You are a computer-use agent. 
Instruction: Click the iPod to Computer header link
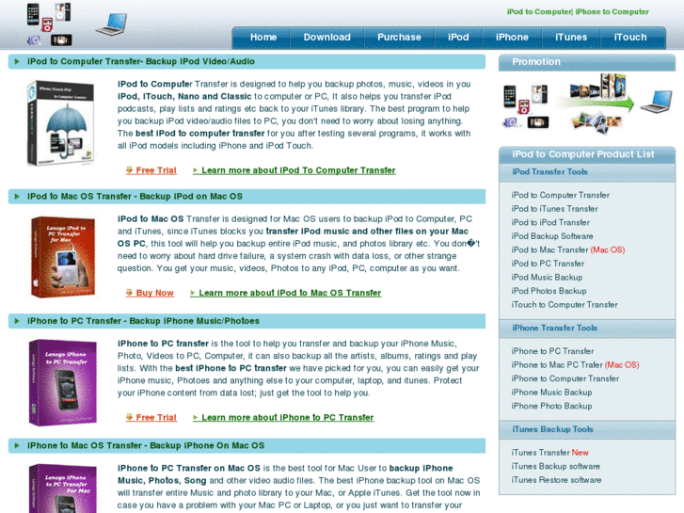[539, 12]
